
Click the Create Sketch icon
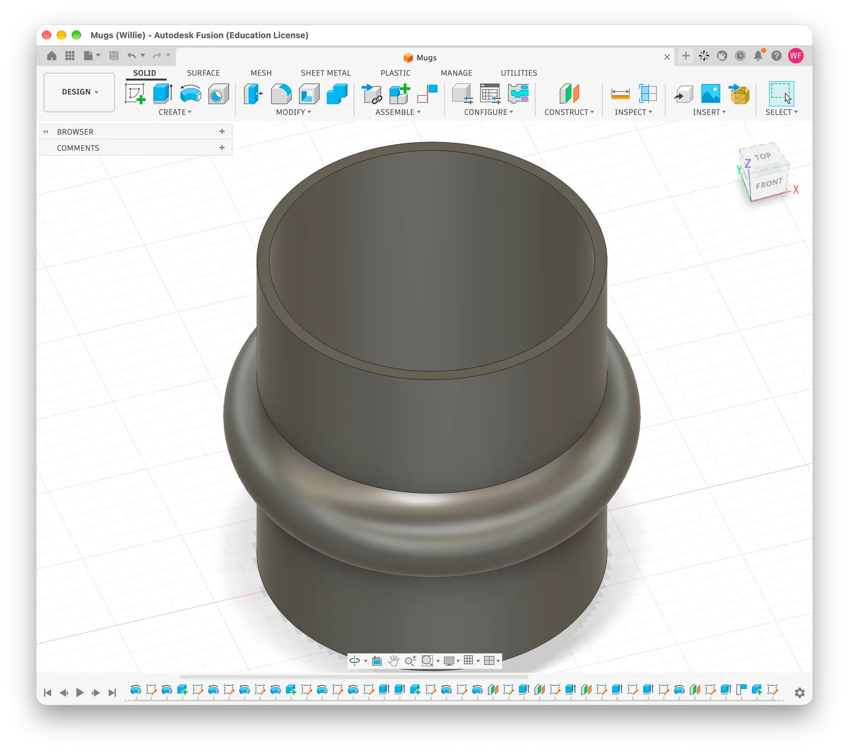point(135,93)
